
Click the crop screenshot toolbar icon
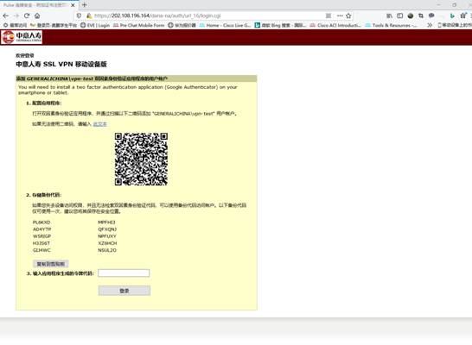[x=421, y=16]
